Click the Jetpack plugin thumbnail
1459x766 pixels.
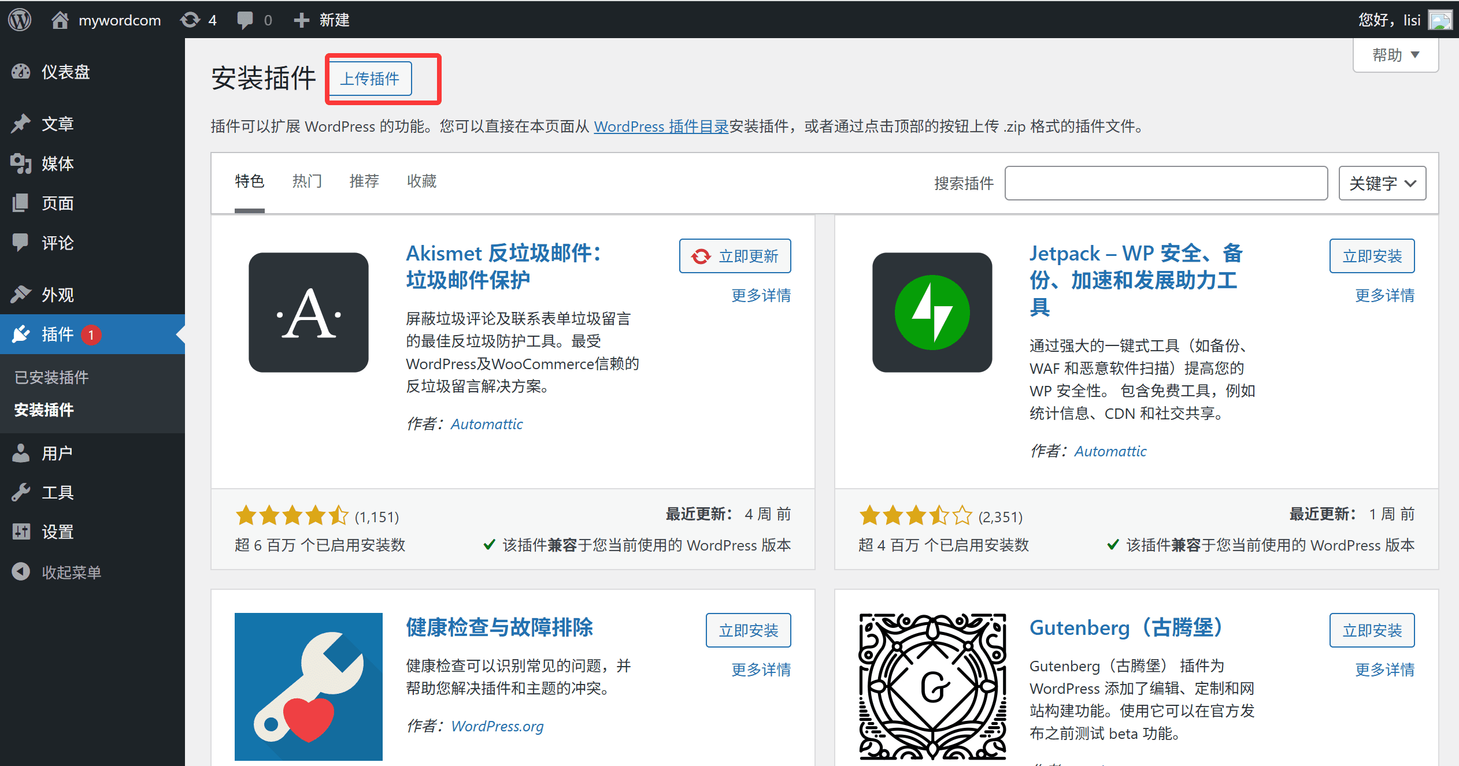(932, 312)
